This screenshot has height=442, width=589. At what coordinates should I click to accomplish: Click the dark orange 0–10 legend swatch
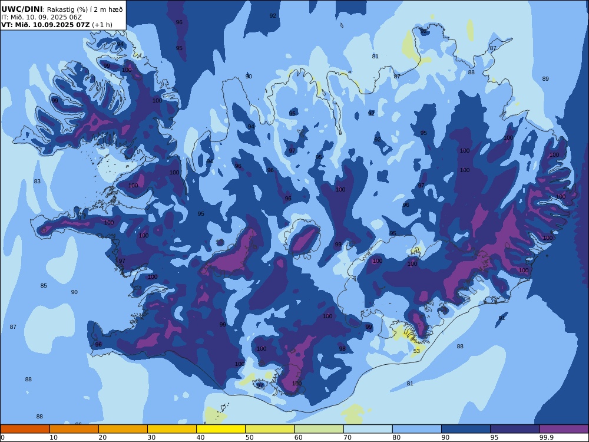coord(25,429)
